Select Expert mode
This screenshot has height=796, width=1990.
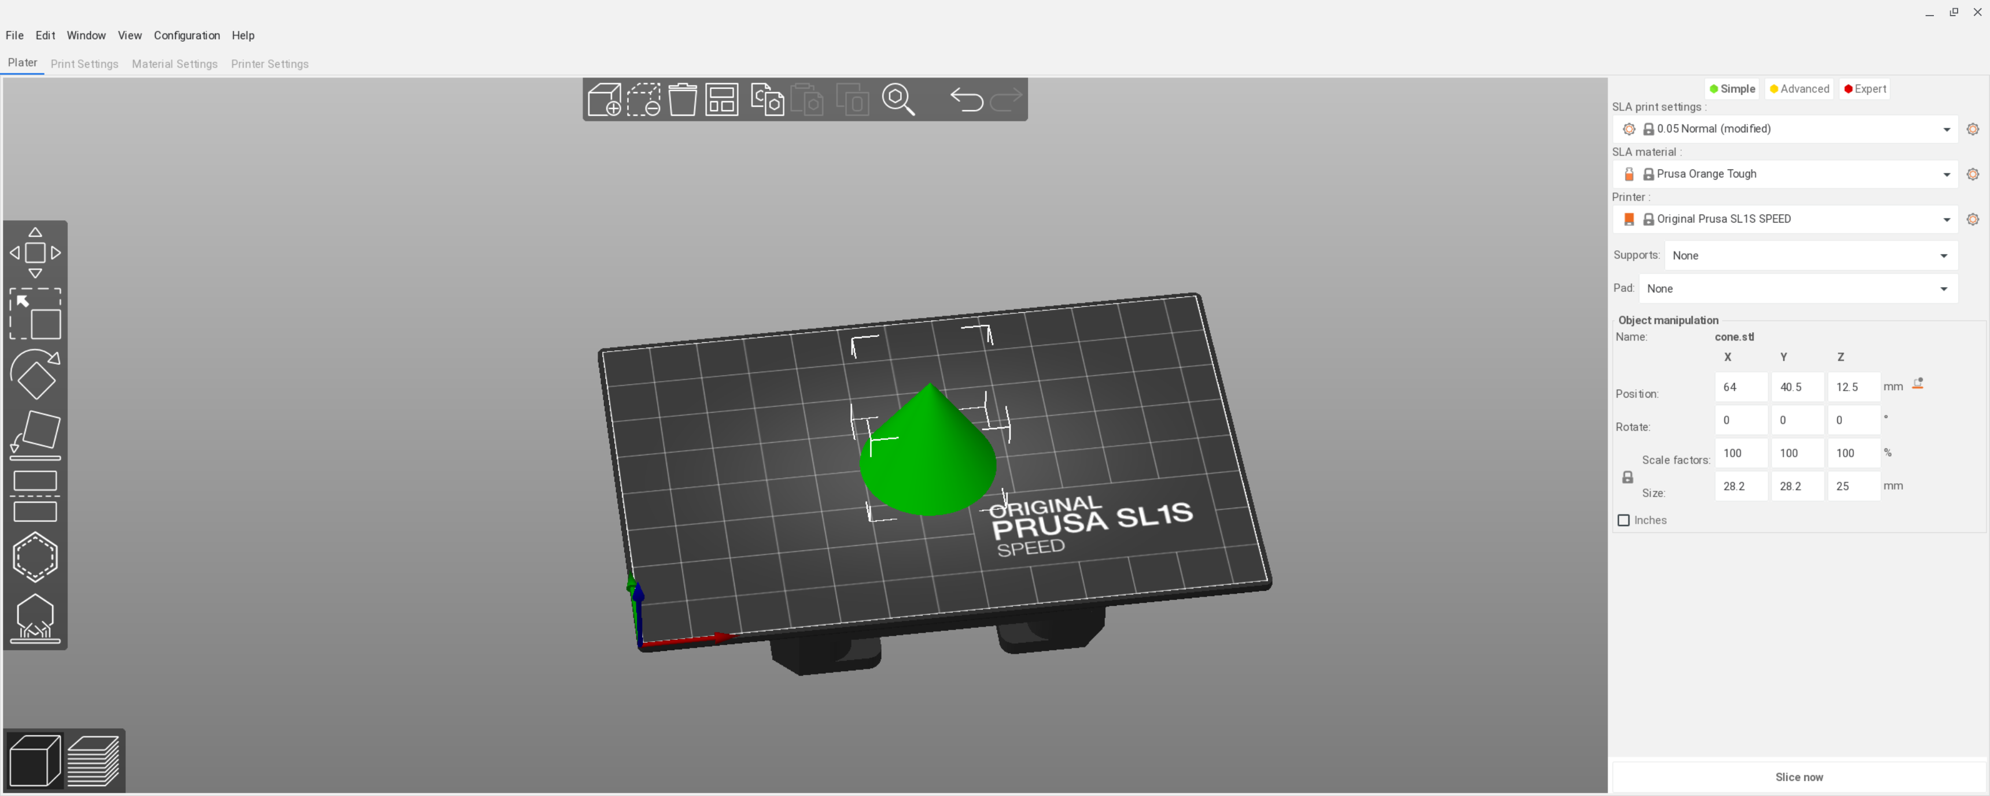coord(1865,89)
